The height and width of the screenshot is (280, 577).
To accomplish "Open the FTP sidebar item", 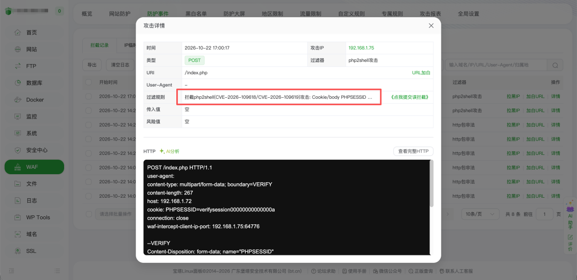I will [x=34, y=66].
